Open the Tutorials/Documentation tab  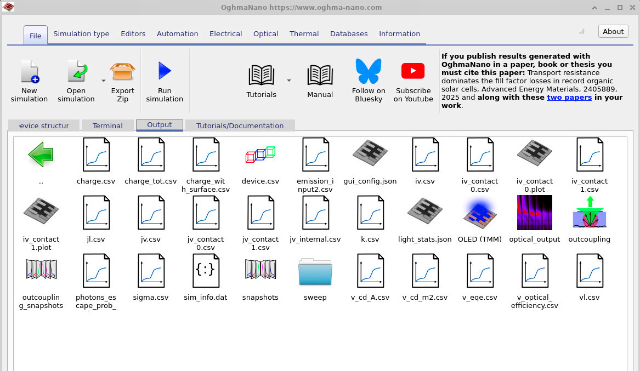(x=240, y=125)
